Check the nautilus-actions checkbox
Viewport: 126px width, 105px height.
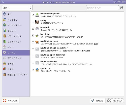click(x=33, y=42)
